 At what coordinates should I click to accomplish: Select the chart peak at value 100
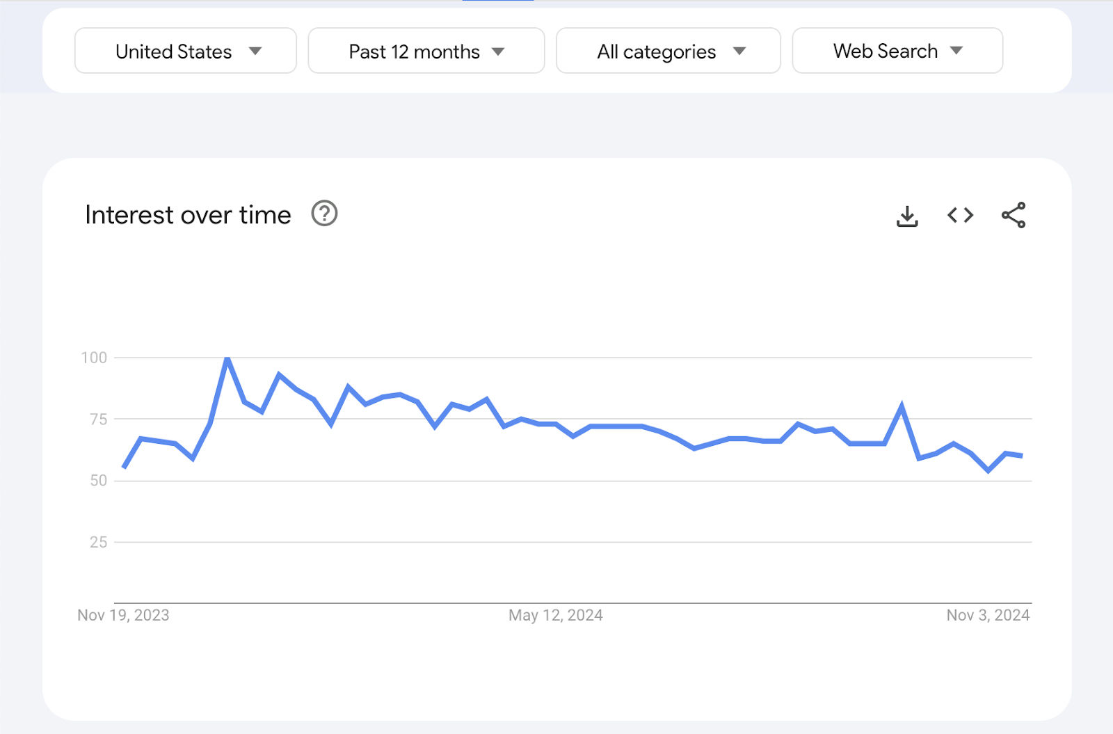click(227, 358)
